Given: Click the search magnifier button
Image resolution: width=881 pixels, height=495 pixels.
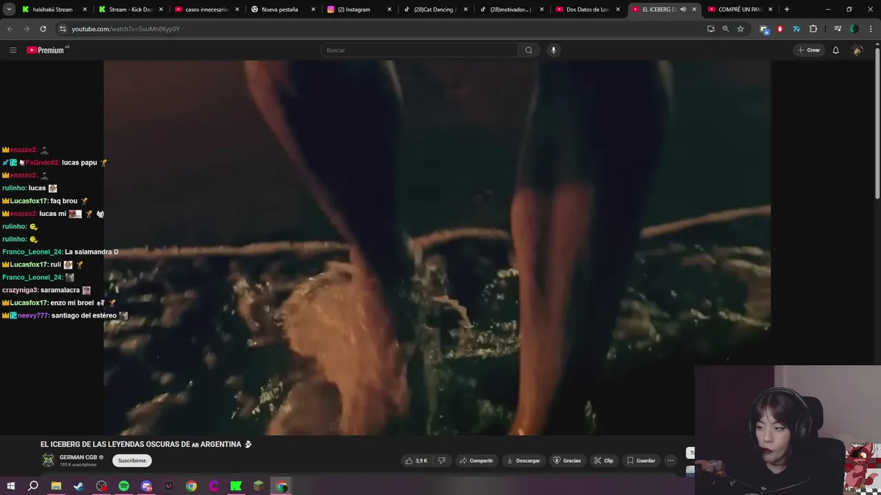Looking at the screenshot, I should pos(529,50).
